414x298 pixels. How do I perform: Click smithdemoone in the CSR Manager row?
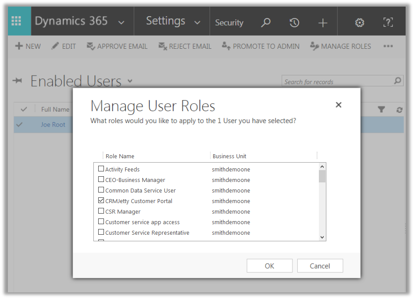(231, 211)
